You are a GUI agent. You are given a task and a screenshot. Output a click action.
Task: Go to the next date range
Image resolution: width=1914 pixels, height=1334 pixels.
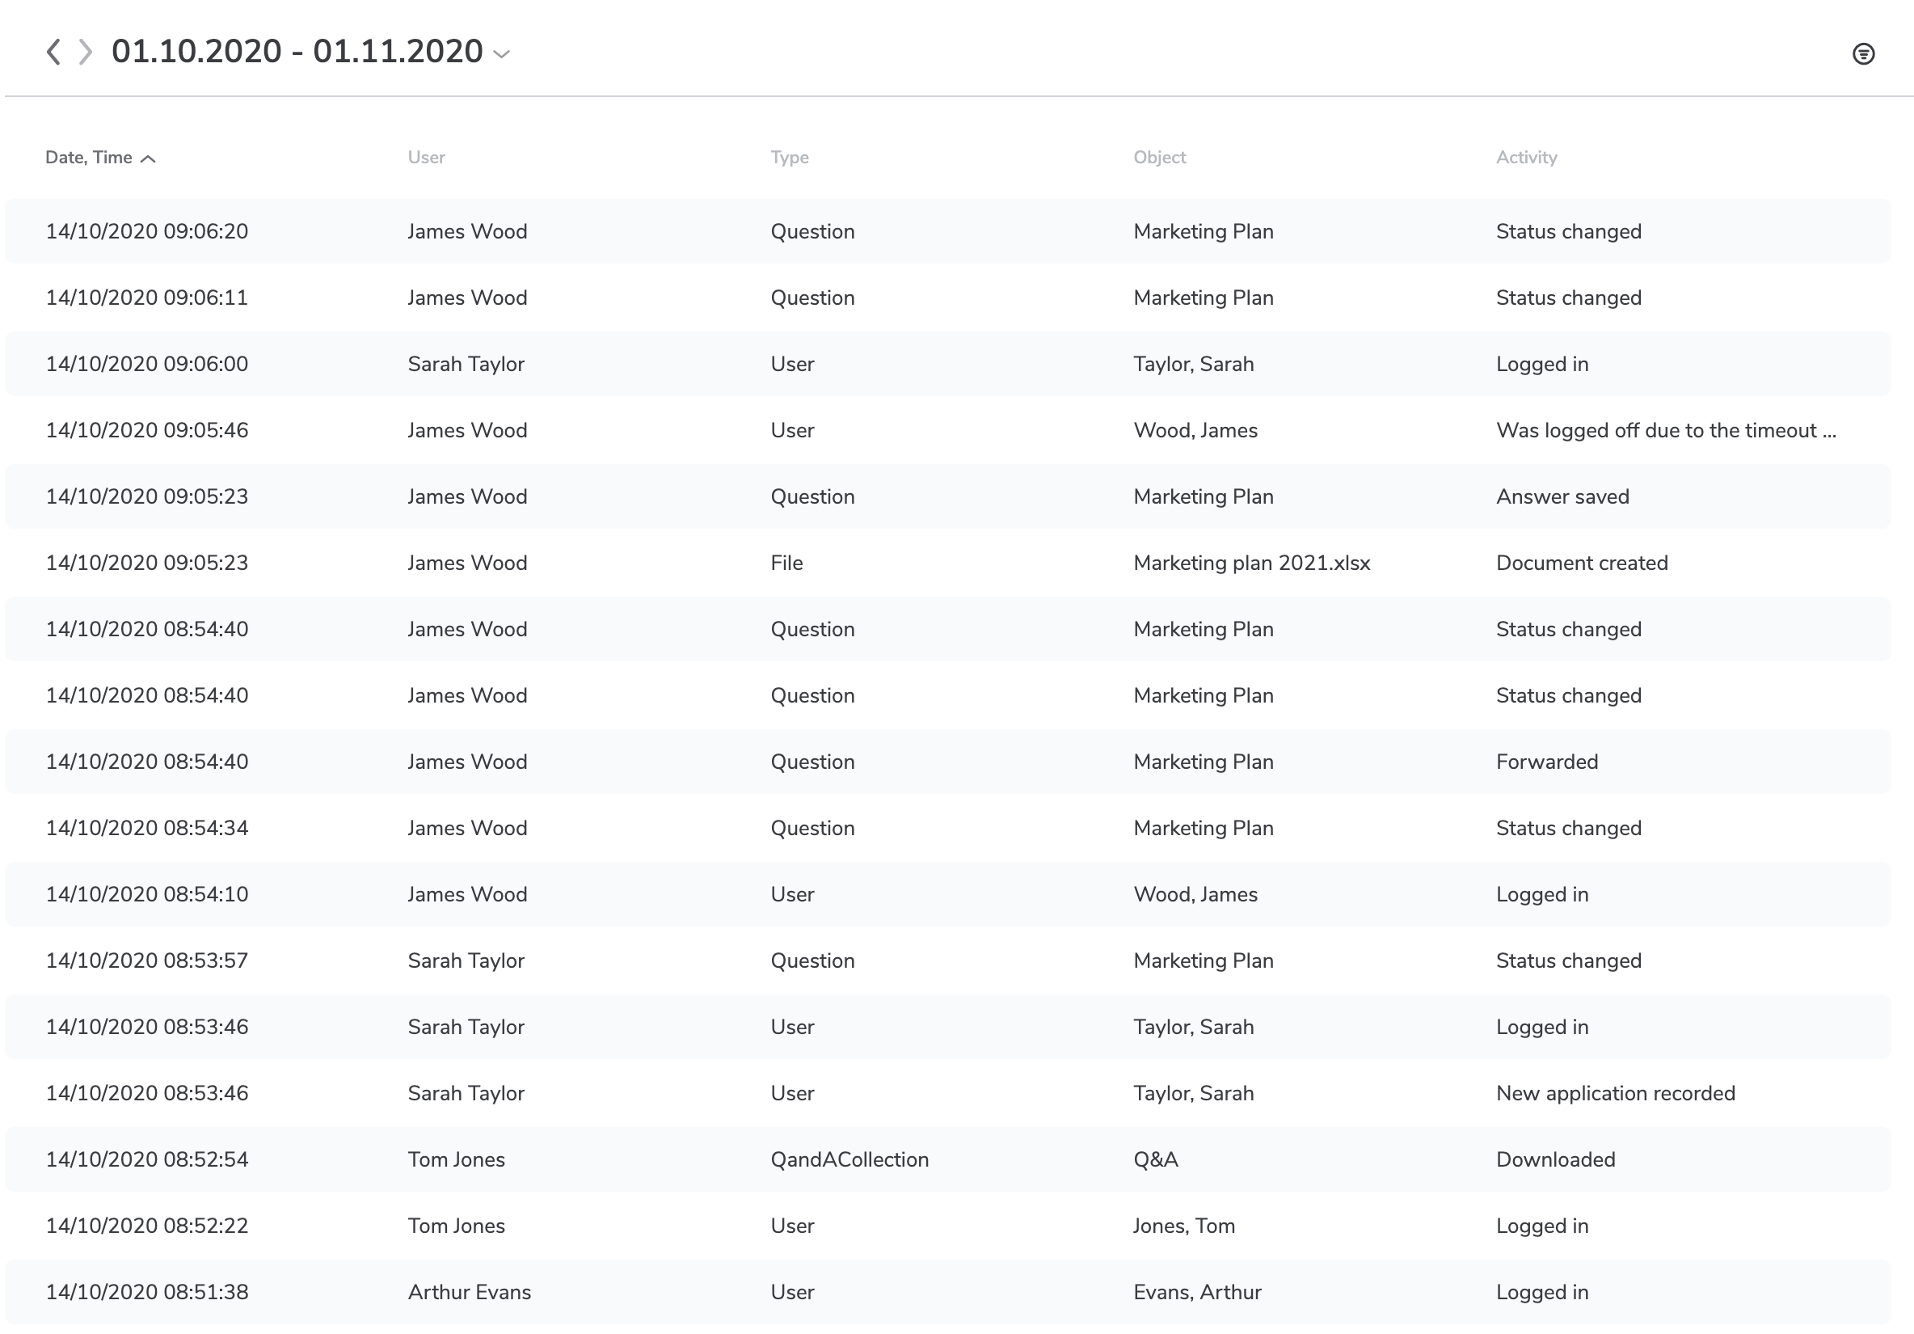pos(83,52)
